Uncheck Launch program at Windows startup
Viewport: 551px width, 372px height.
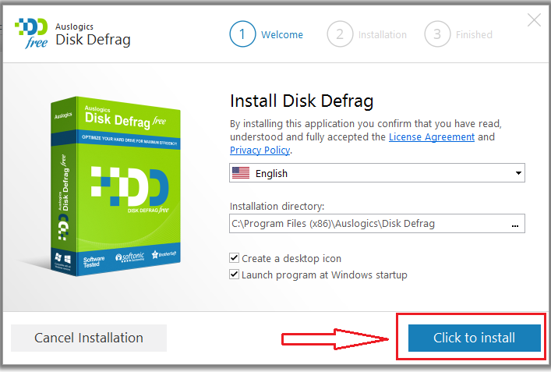[235, 275]
